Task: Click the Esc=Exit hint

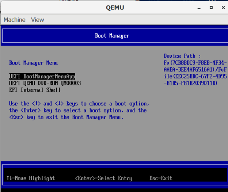Action: click(161, 178)
